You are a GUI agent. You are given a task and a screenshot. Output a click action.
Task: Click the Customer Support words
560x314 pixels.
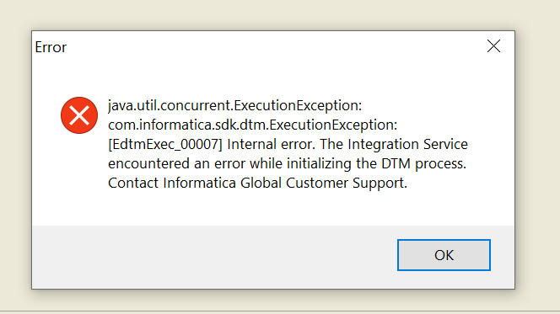click(x=347, y=183)
